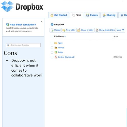Image resolution: width=127 pixels, height=127 pixels.
Task: Click the icon beside Have other computers
Action: [x=7, y=25]
